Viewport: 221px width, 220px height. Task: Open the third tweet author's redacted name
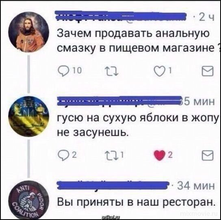point(113,185)
